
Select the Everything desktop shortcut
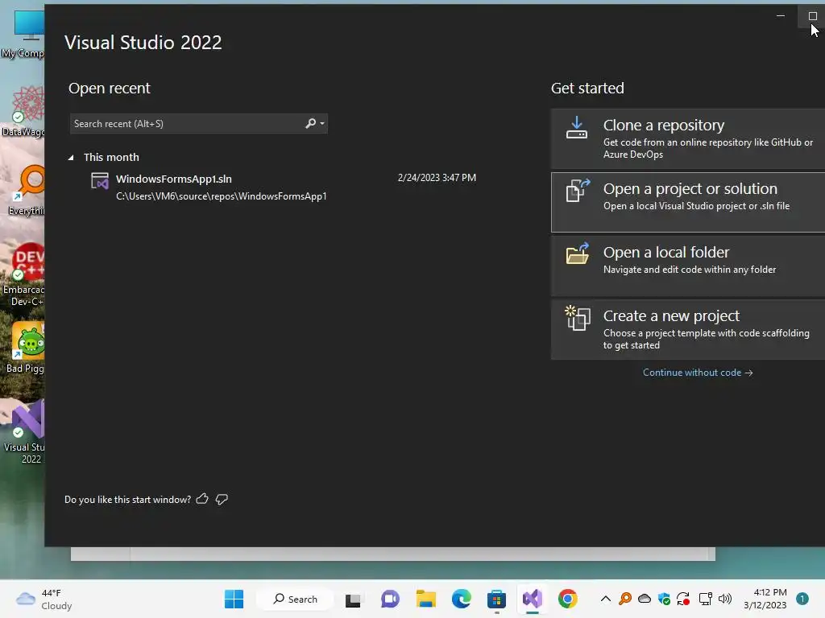pos(25,190)
